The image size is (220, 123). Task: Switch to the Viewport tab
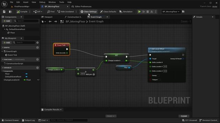click(47, 17)
